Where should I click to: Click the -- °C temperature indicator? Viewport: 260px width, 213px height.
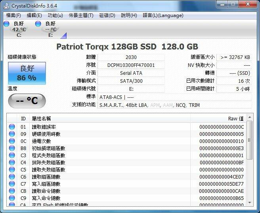(27, 101)
